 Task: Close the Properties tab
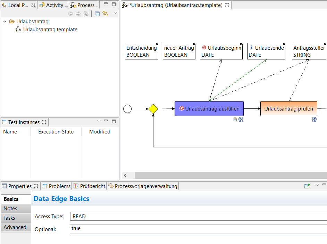(x=36, y=186)
